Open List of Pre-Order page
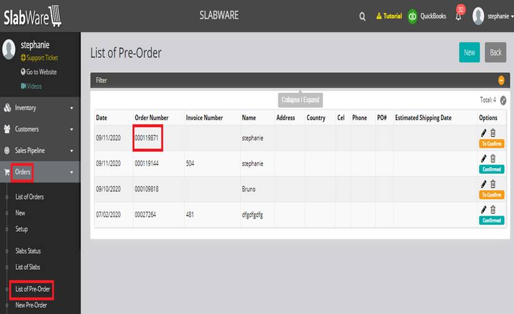The image size is (514, 314). click(x=32, y=288)
